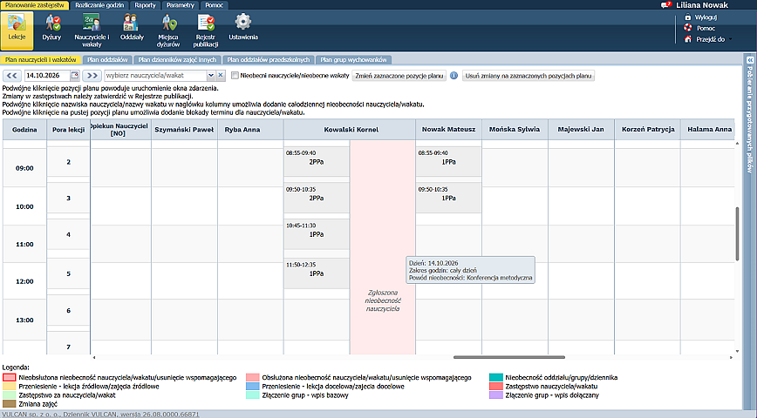The height and width of the screenshot is (418, 757).
Task: Click Mońska Sylwia column header
Action: (515, 129)
